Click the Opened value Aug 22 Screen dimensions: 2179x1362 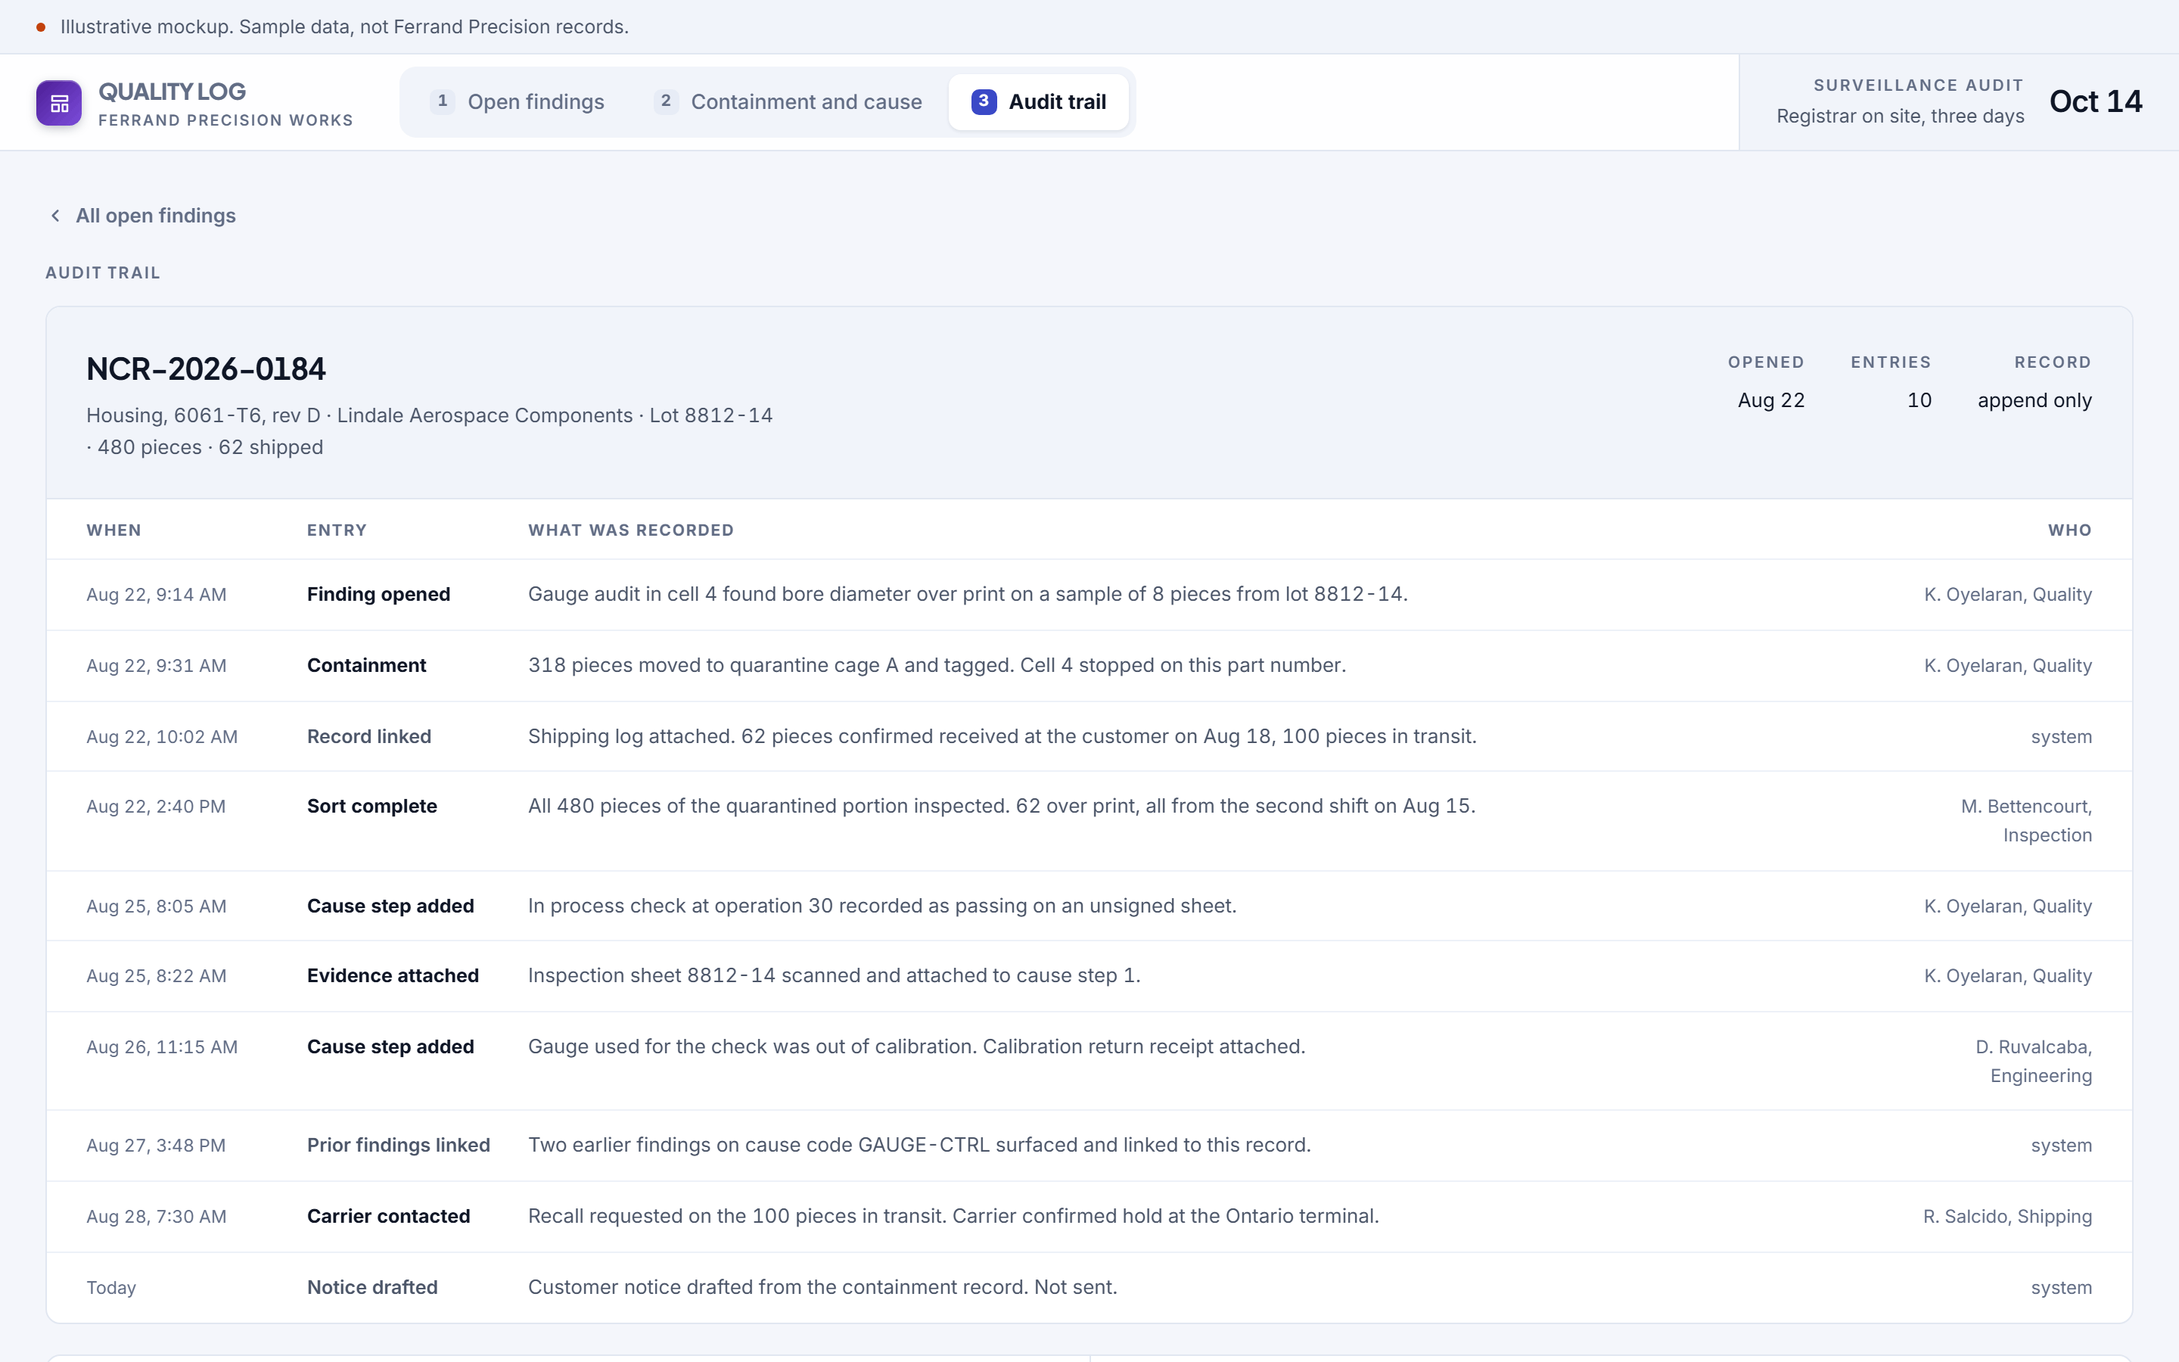[x=1770, y=400]
